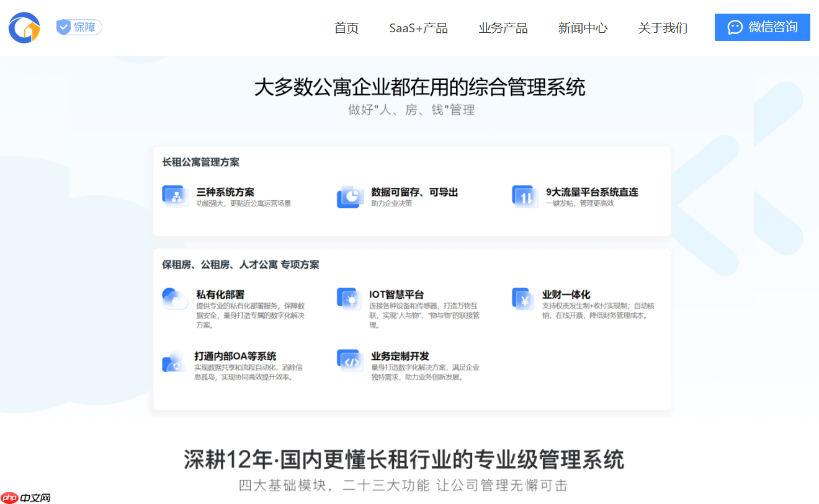Select the 数据可留存、可导出 clock icon

click(349, 197)
